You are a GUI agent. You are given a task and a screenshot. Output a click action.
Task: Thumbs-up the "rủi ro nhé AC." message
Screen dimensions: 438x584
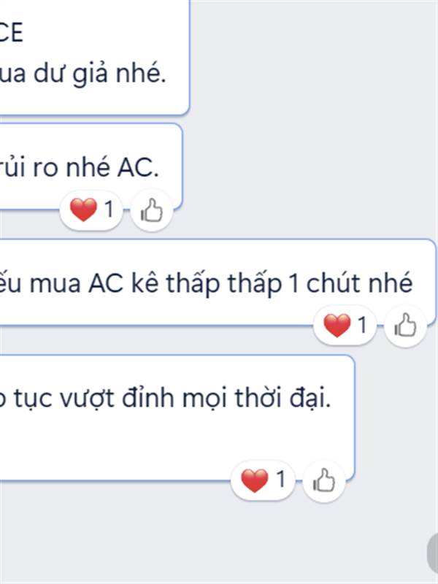[152, 211]
